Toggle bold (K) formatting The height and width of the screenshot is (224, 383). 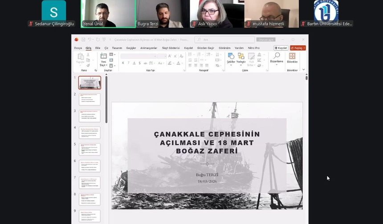click(x=123, y=63)
